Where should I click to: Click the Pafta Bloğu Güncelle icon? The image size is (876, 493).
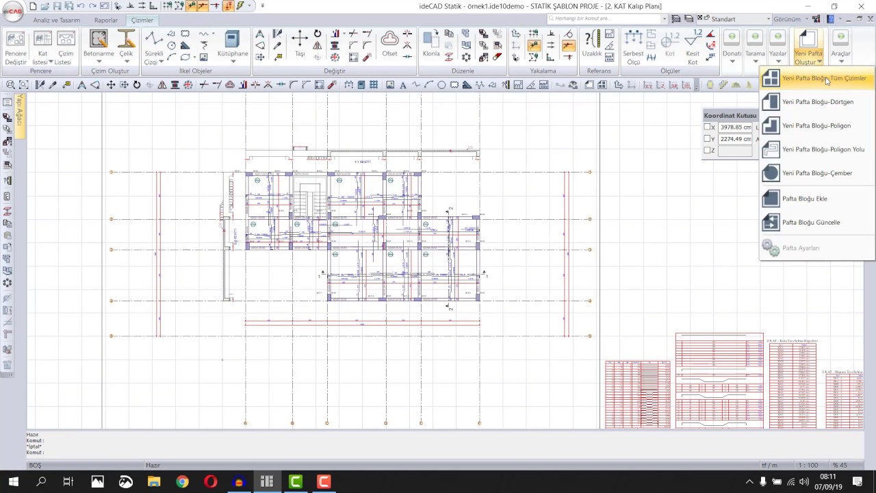click(x=771, y=223)
